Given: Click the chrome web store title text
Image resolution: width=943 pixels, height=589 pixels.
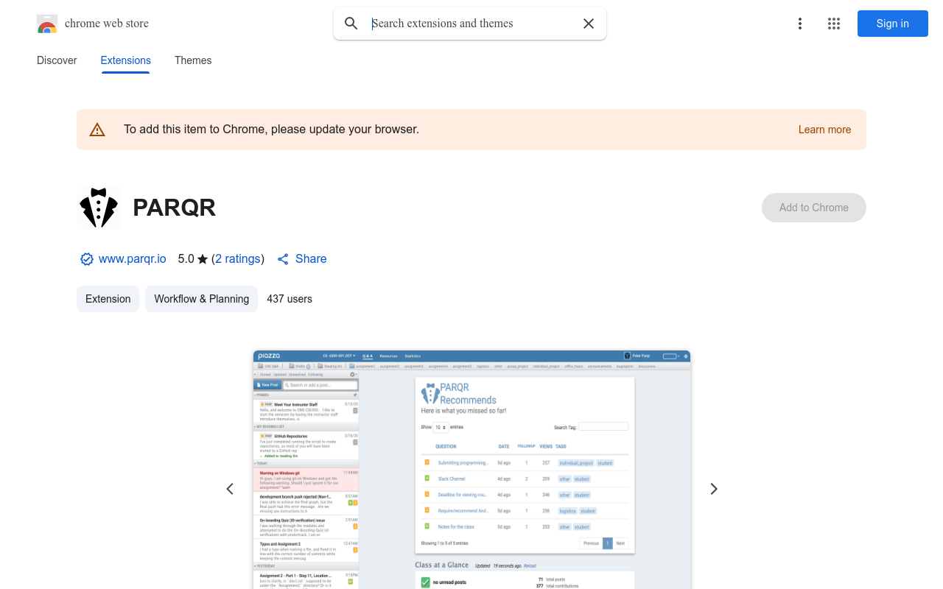Looking at the screenshot, I should point(107,24).
